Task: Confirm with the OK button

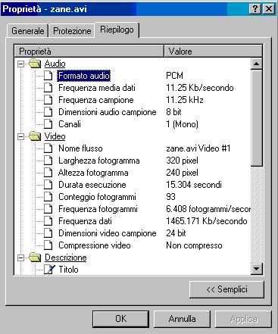Action: [x=120, y=319]
